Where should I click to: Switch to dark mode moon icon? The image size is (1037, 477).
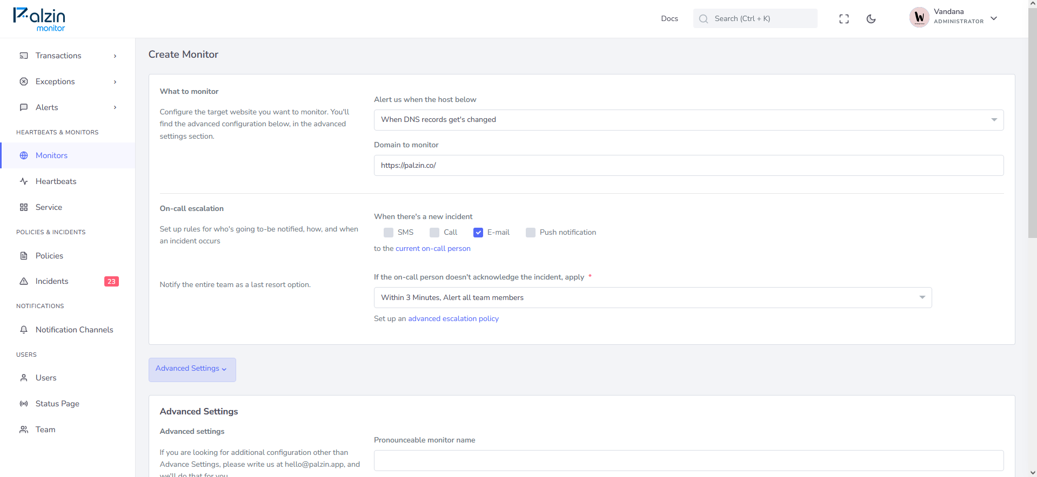click(x=871, y=19)
